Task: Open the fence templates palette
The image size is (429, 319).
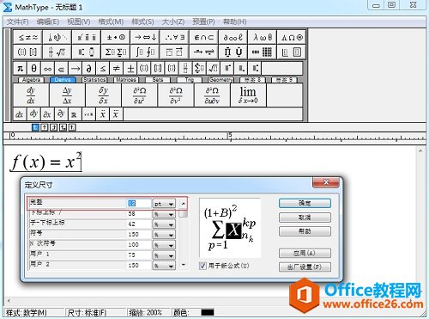Action: (27, 52)
